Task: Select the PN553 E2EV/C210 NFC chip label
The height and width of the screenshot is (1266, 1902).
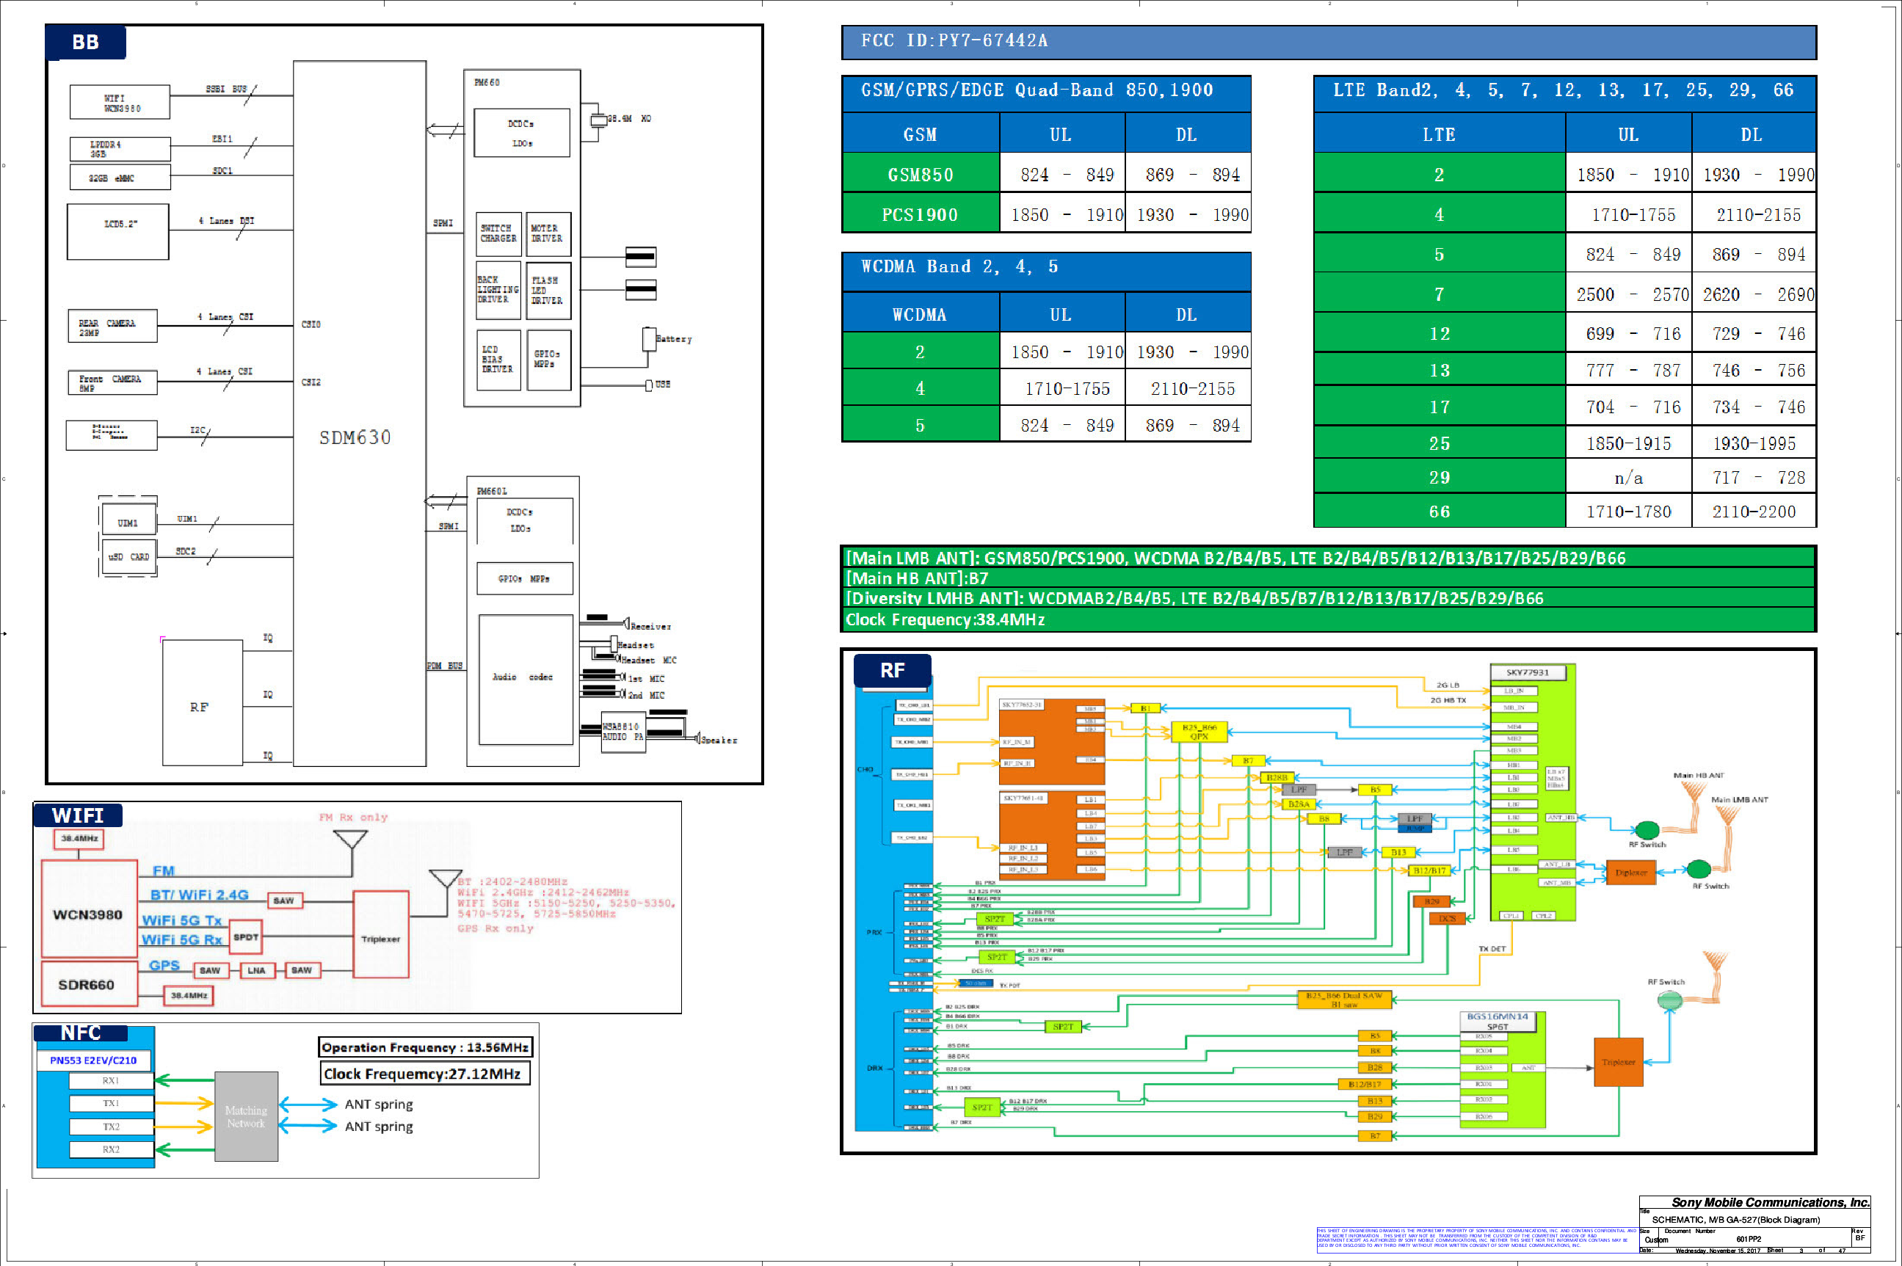Action: click(x=94, y=1060)
